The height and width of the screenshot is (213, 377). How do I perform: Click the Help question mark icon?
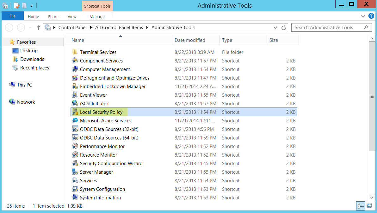click(371, 16)
